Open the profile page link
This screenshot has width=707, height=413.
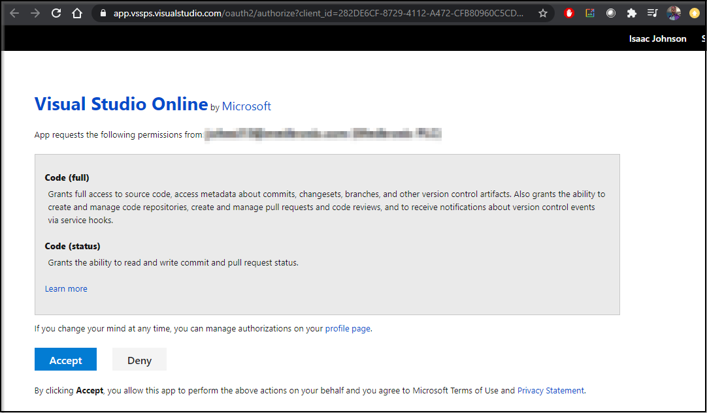(348, 328)
